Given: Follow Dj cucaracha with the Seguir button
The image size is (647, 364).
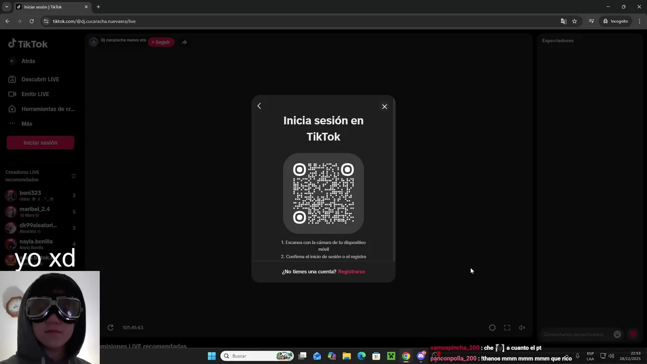Looking at the screenshot, I should (161, 42).
